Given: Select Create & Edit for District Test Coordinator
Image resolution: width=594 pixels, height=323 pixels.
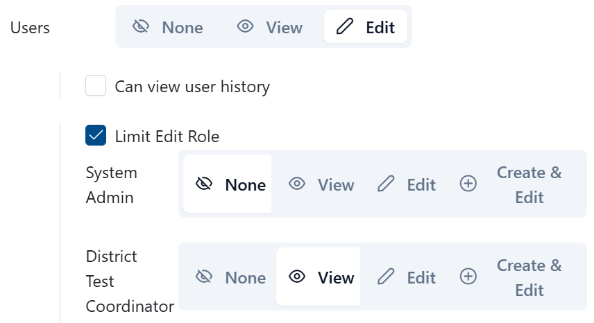Looking at the screenshot, I should [x=529, y=277].
